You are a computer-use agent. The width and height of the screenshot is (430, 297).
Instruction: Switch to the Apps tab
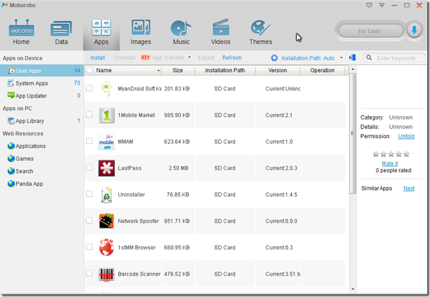pyautogui.click(x=101, y=32)
